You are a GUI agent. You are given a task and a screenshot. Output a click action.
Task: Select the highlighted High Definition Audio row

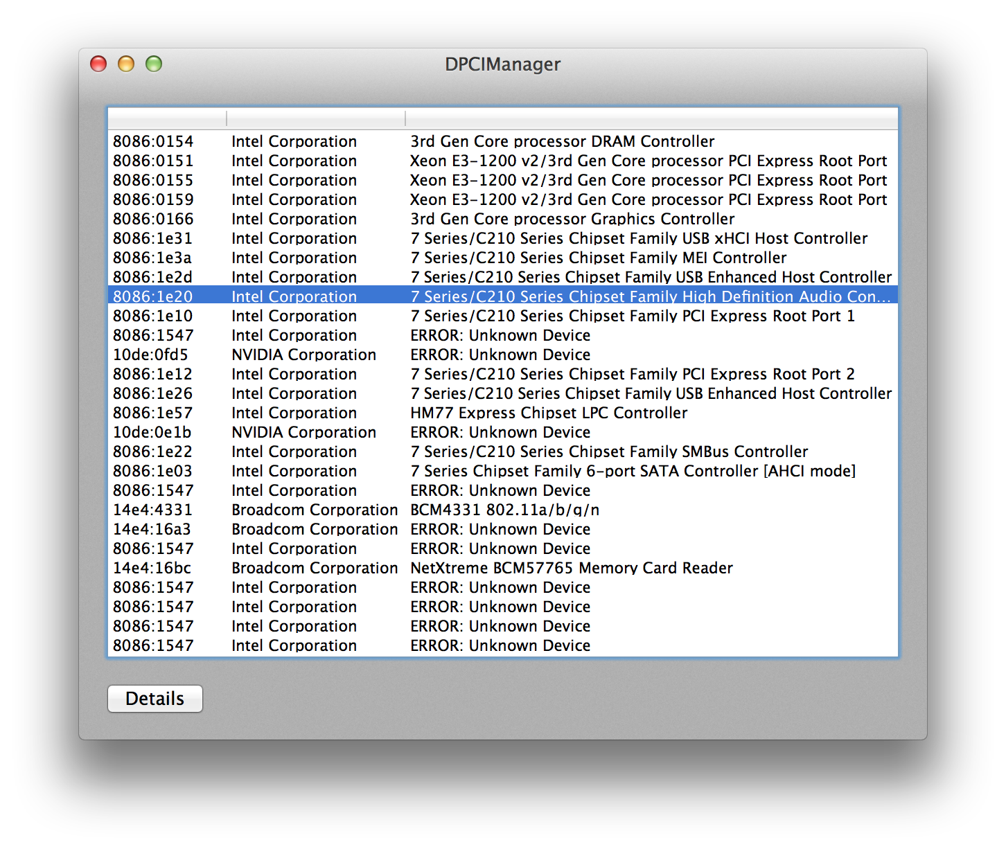coord(503,296)
